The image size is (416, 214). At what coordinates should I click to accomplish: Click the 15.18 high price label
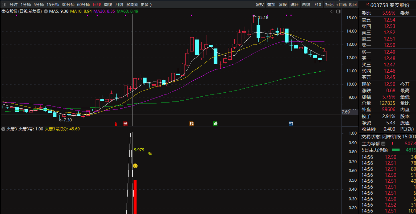click(263, 18)
